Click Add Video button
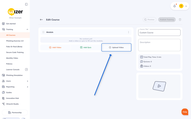The height and width of the screenshot is (119, 191). click(x=55, y=48)
